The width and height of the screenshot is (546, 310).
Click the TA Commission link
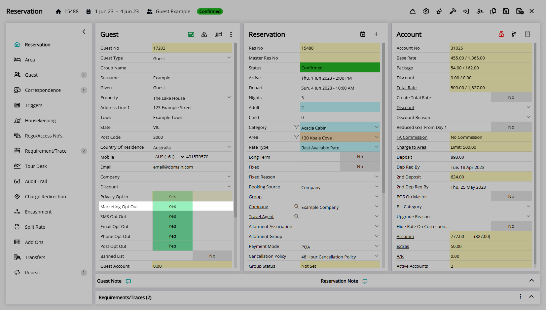pyautogui.click(x=412, y=137)
